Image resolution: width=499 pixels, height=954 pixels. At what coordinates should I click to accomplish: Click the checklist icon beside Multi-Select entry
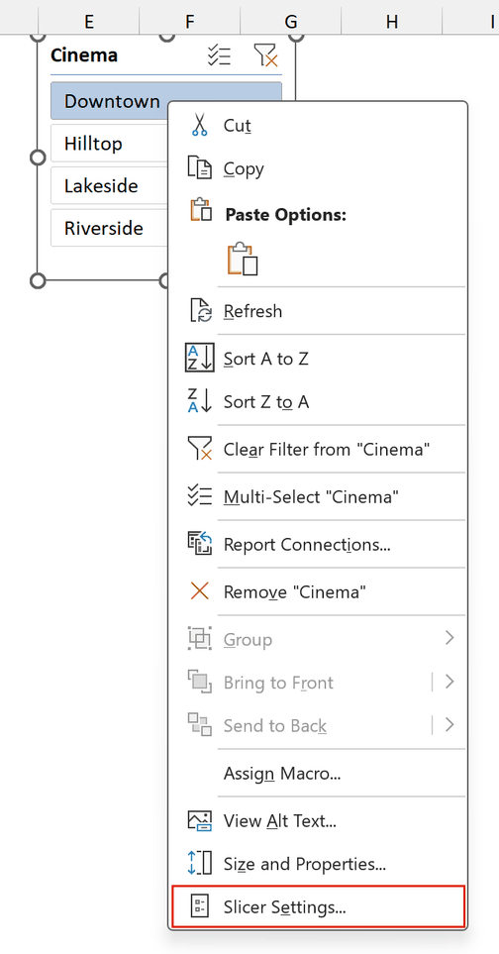pos(199,496)
